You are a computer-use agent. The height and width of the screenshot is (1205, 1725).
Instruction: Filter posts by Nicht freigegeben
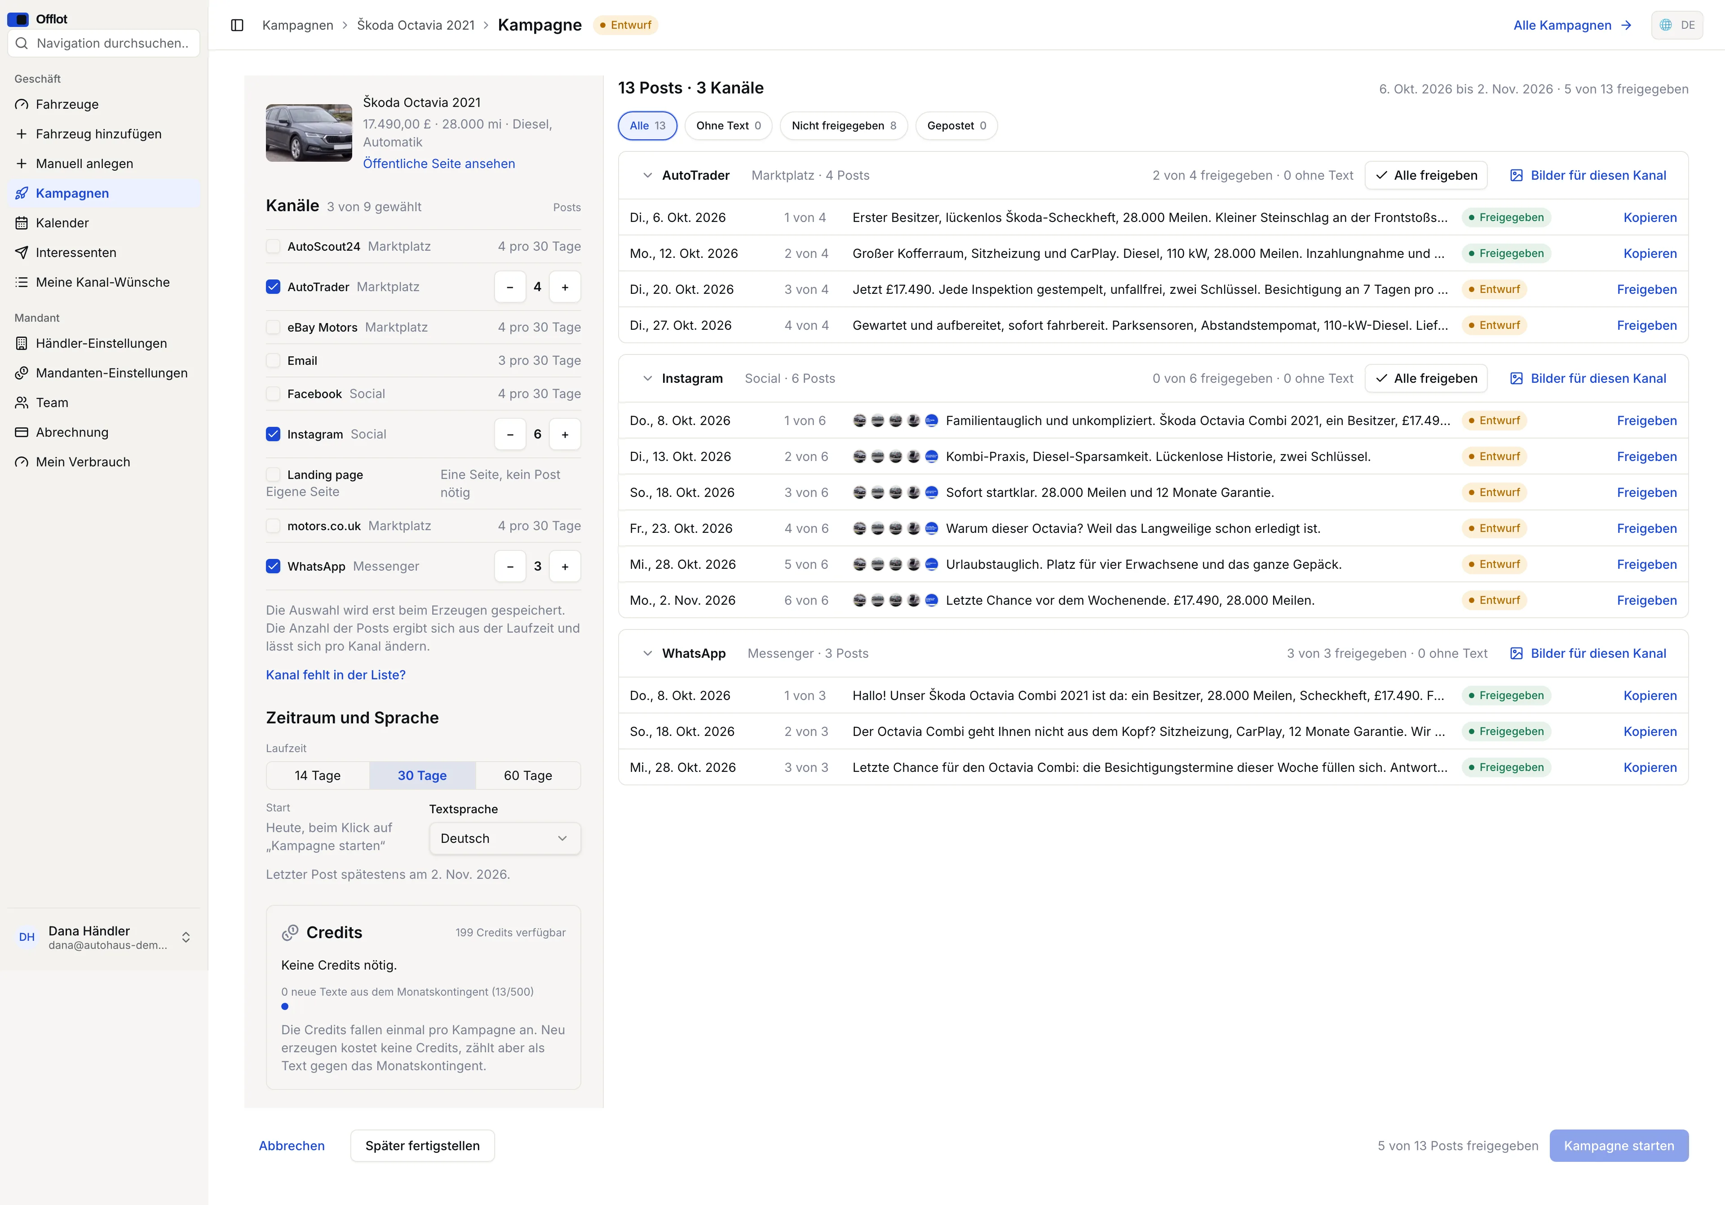844,126
